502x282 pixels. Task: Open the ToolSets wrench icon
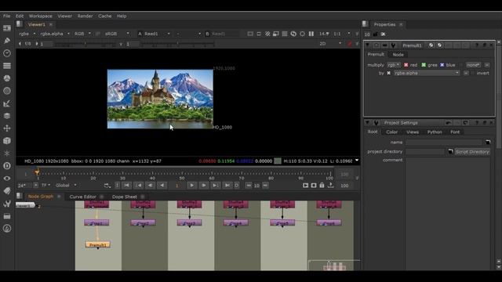7,204
